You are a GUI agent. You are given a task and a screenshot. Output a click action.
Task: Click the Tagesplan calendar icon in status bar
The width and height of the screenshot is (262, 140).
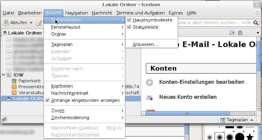tap(222, 120)
